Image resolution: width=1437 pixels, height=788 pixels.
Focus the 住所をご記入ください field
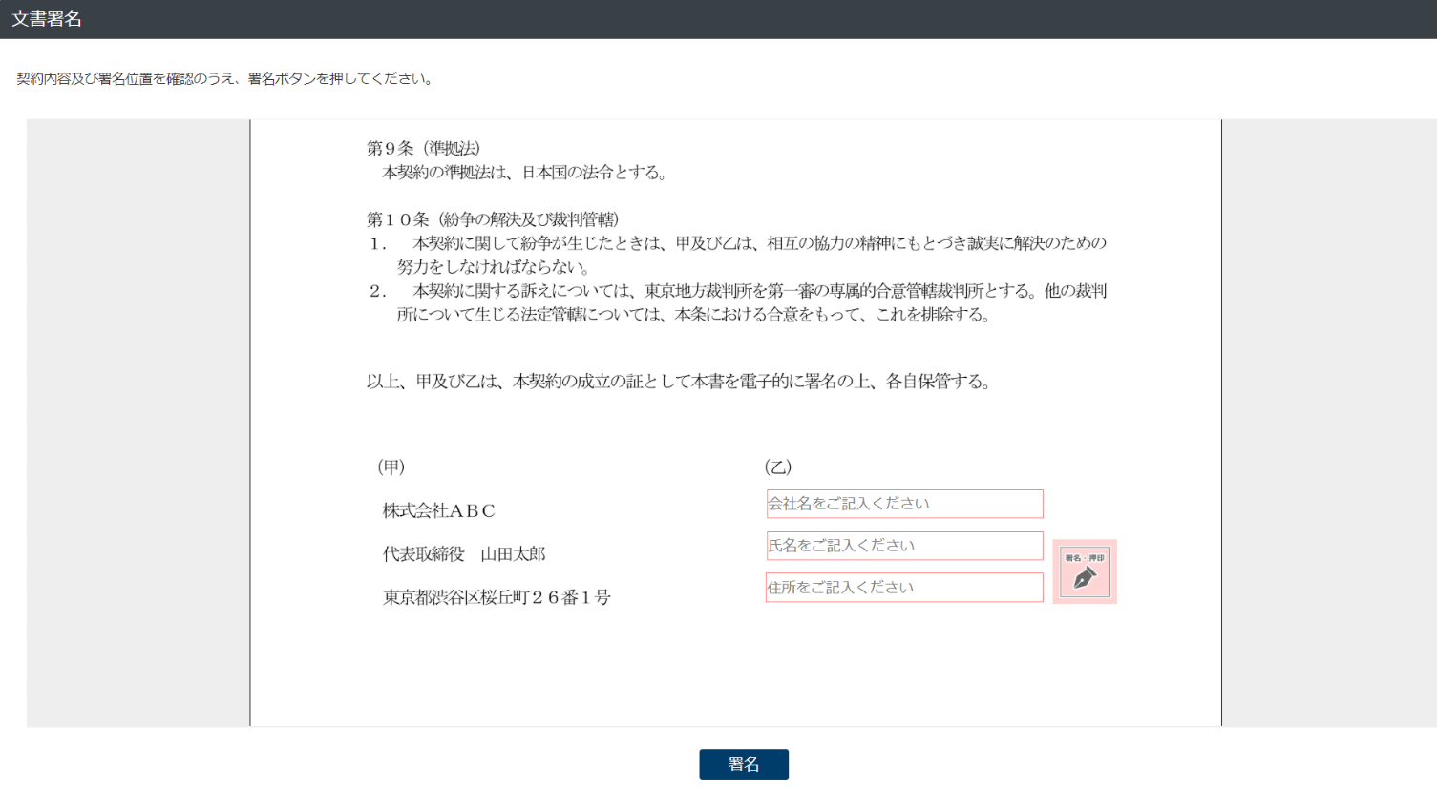click(904, 588)
